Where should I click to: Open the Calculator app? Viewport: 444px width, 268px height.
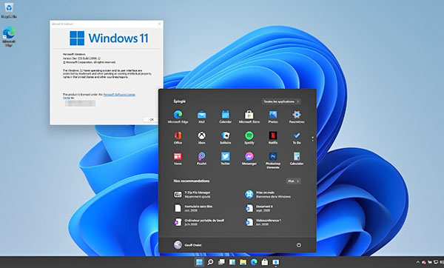point(297,158)
